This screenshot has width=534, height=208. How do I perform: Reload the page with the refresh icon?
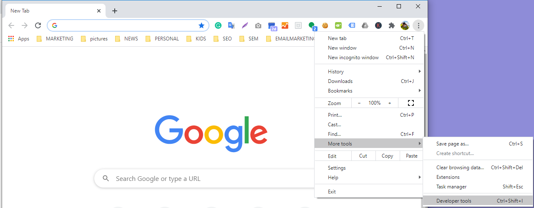pos(38,25)
